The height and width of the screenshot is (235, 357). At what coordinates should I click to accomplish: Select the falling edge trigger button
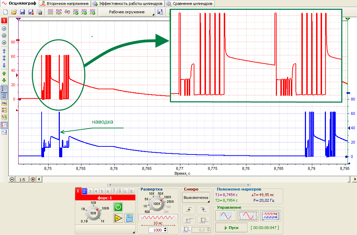point(203,209)
